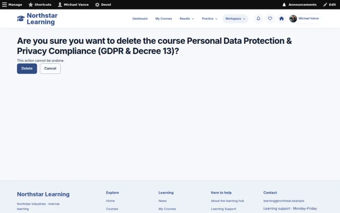Click the Practice navigation label
Viewport: 340px width, 213px height.
pos(207,18)
